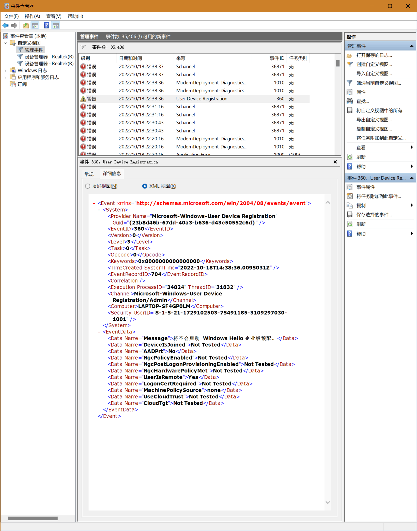Collapse the EventData XML node

(99, 332)
